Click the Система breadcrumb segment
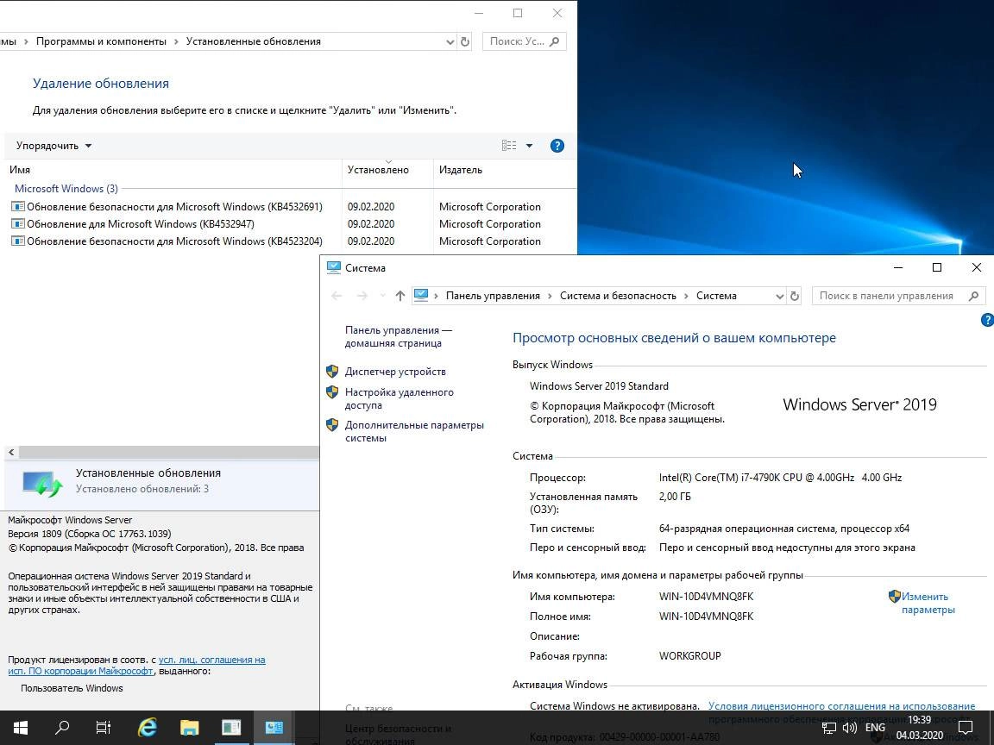 point(716,296)
